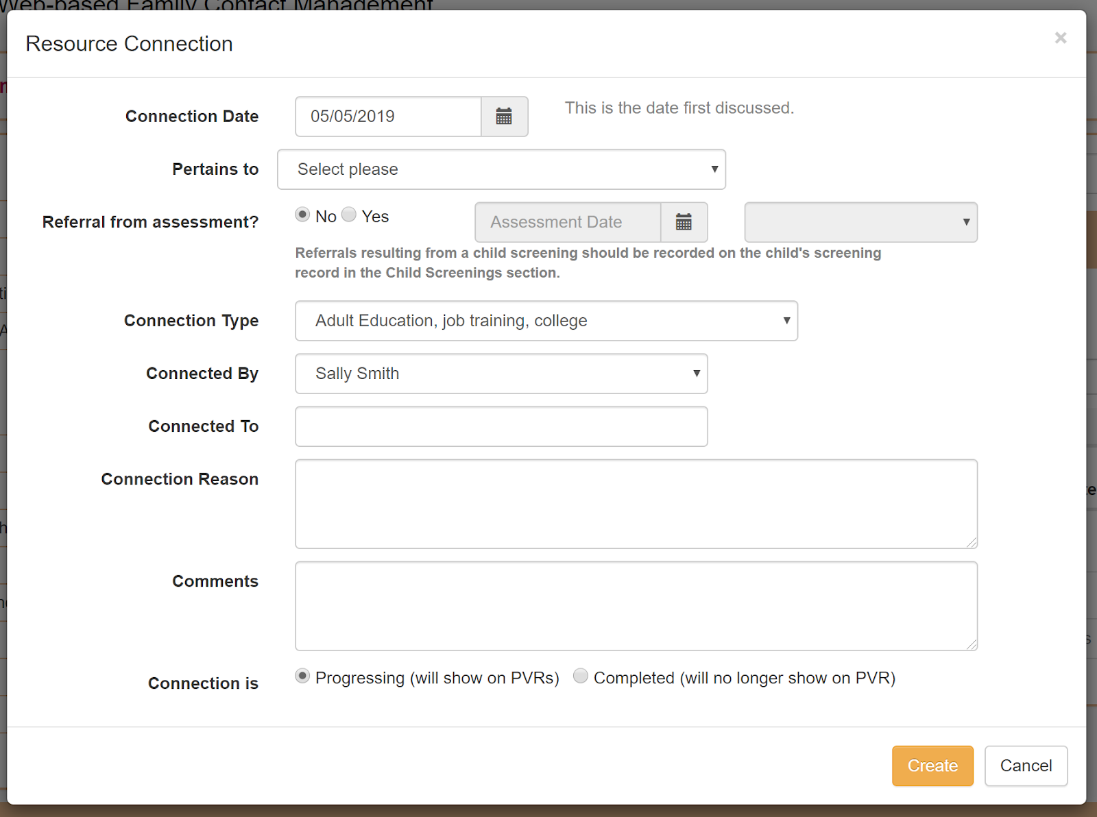Open the empty assessment type dropdown

pos(860,222)
